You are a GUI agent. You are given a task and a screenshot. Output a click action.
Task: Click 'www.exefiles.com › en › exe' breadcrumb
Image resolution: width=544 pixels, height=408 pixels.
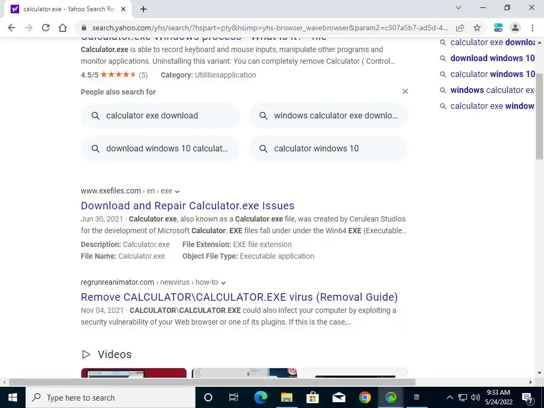click(126, 191)
